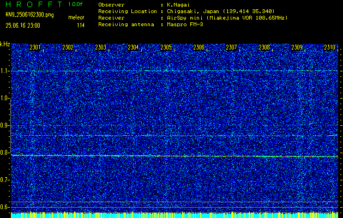Click the 2305 time marker
The height and width of the screenshot is (218, 343).
(166, 47)
